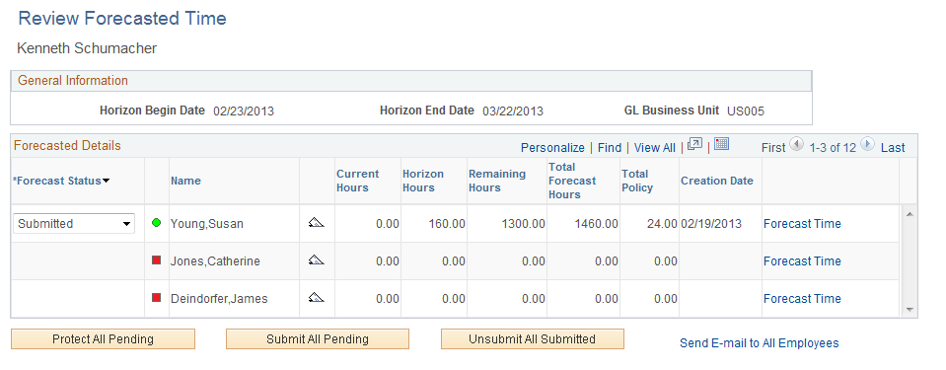Click total policy 24.00 cell

(662, 223)
